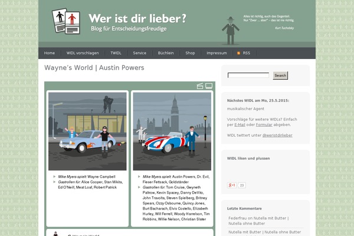The height and width of the screenshot is (236, 354).
Task: Open the TWIDL menu item
Action: coord(116,53)
